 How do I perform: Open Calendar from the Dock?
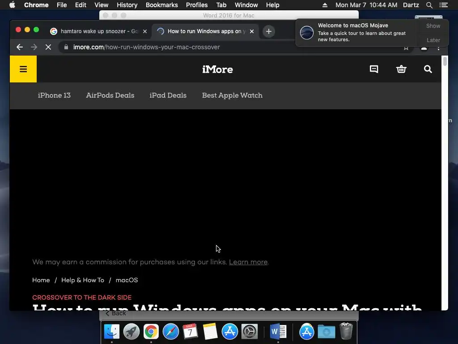click(190, 331)
